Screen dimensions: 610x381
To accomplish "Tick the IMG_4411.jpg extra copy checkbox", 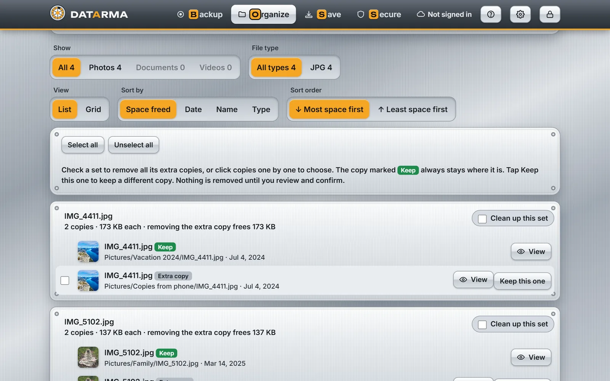I will pyautogui.click(x=65, y=280).
